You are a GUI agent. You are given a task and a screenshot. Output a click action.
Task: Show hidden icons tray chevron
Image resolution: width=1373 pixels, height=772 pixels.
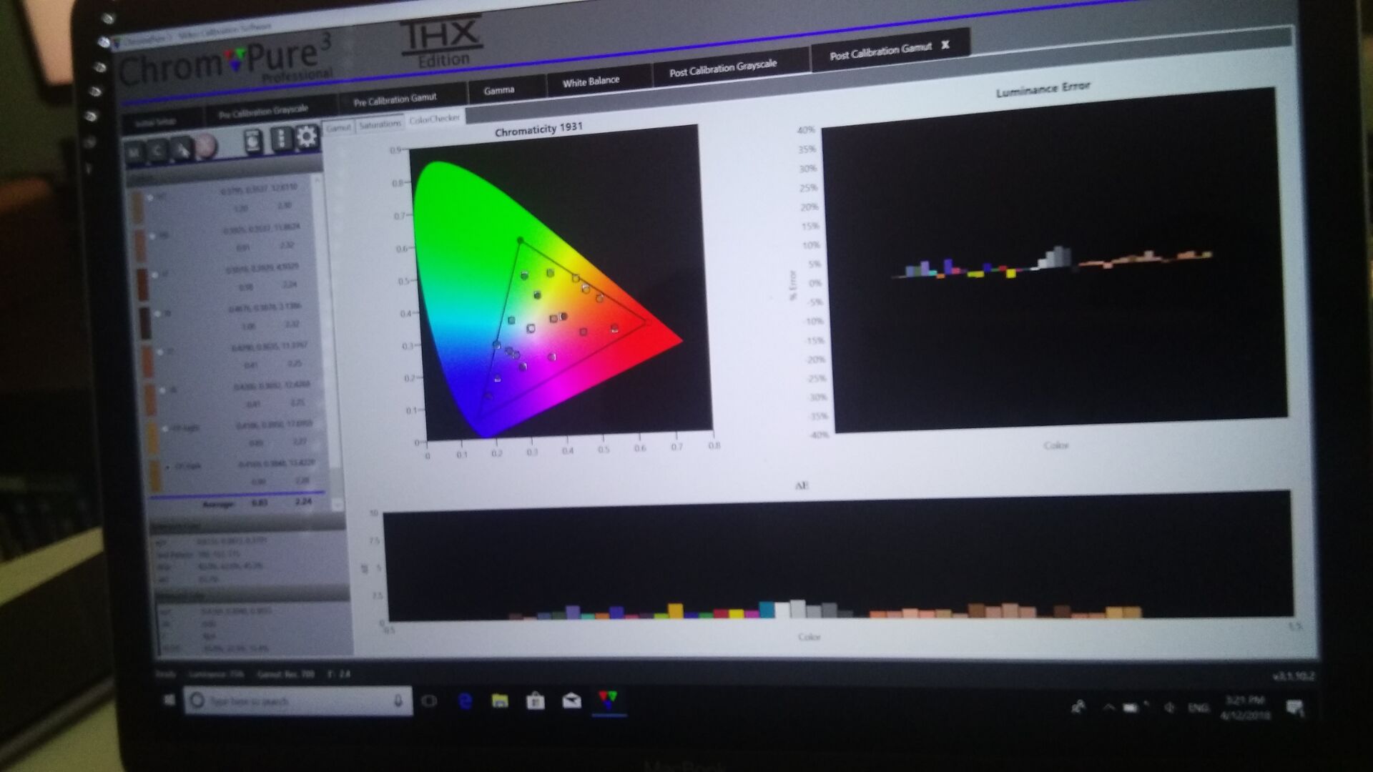click(1108, 708)
